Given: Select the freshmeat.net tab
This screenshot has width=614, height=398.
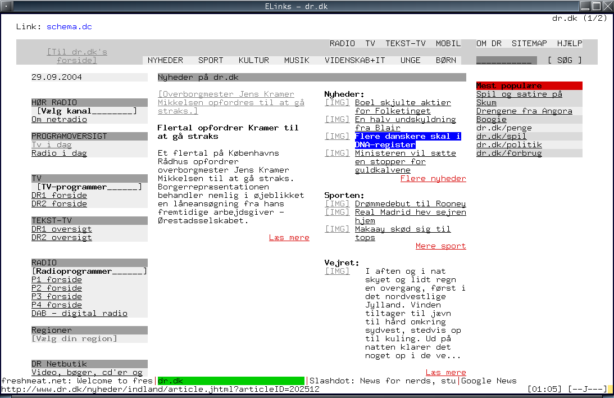Looking at the screenshot, I should pos(77,381).
